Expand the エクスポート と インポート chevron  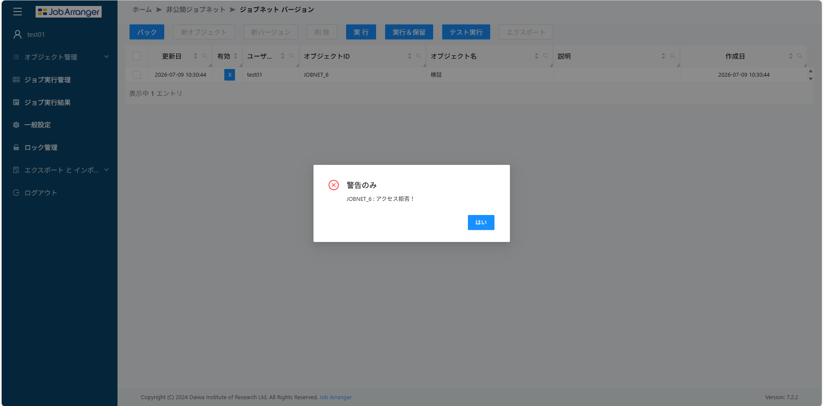pos(106,170)
